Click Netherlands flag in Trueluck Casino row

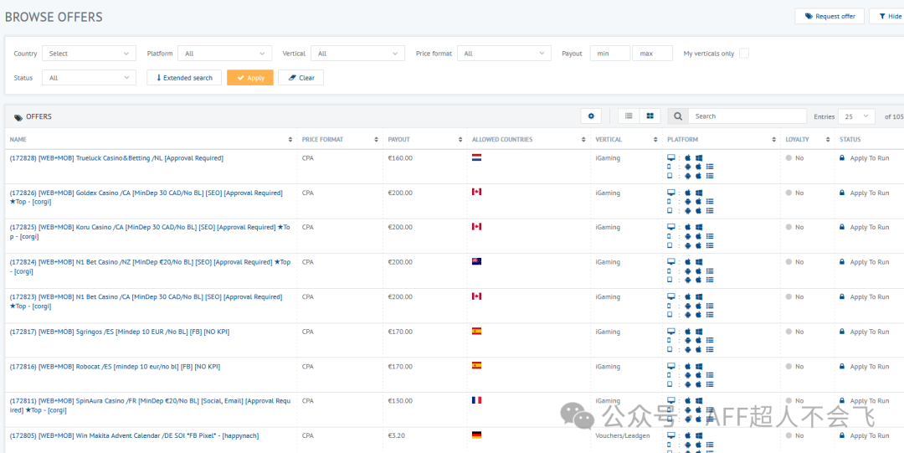[x=476, y=157]
